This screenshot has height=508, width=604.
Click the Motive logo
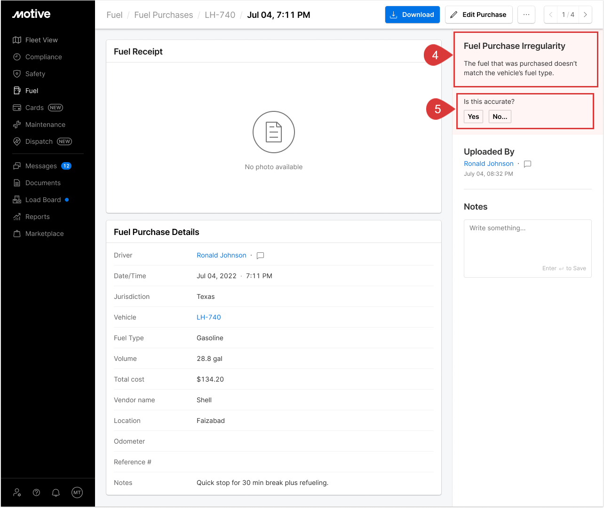click(31, 14)
